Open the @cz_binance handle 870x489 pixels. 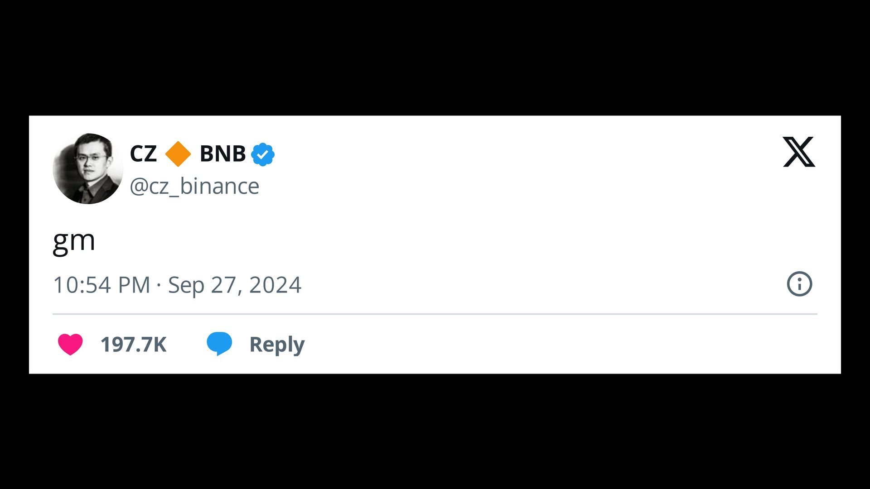coord(194,186)
